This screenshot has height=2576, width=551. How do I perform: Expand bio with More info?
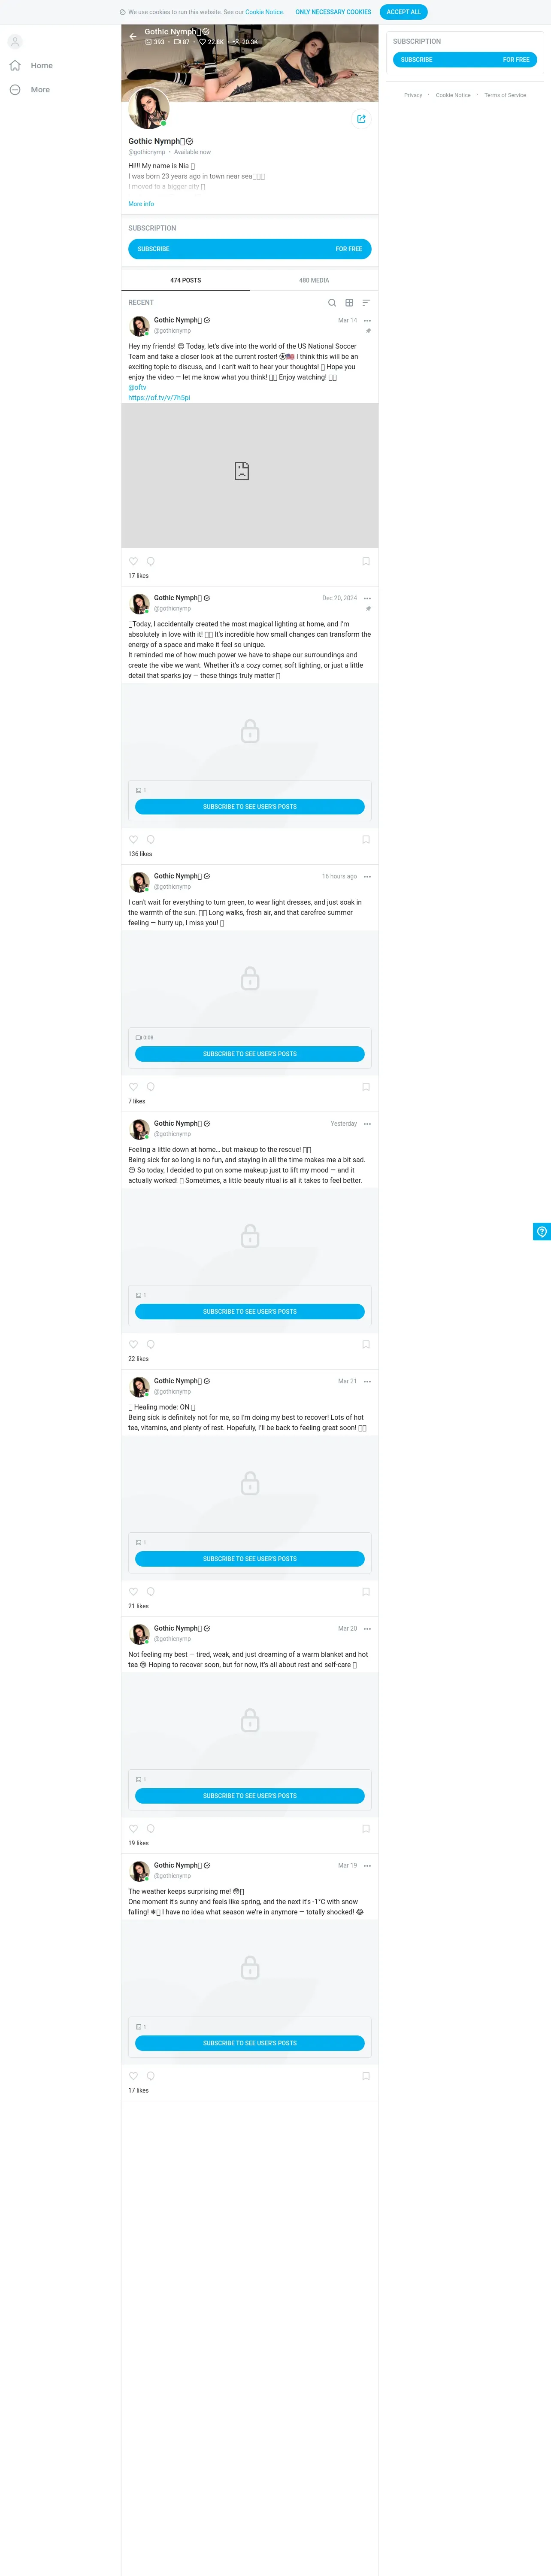pos(141,204)
